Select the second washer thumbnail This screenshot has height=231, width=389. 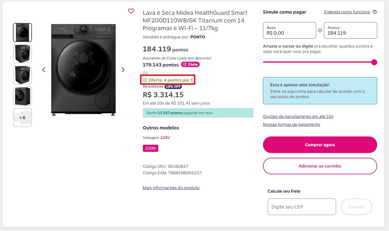click(x=22, y=54)
